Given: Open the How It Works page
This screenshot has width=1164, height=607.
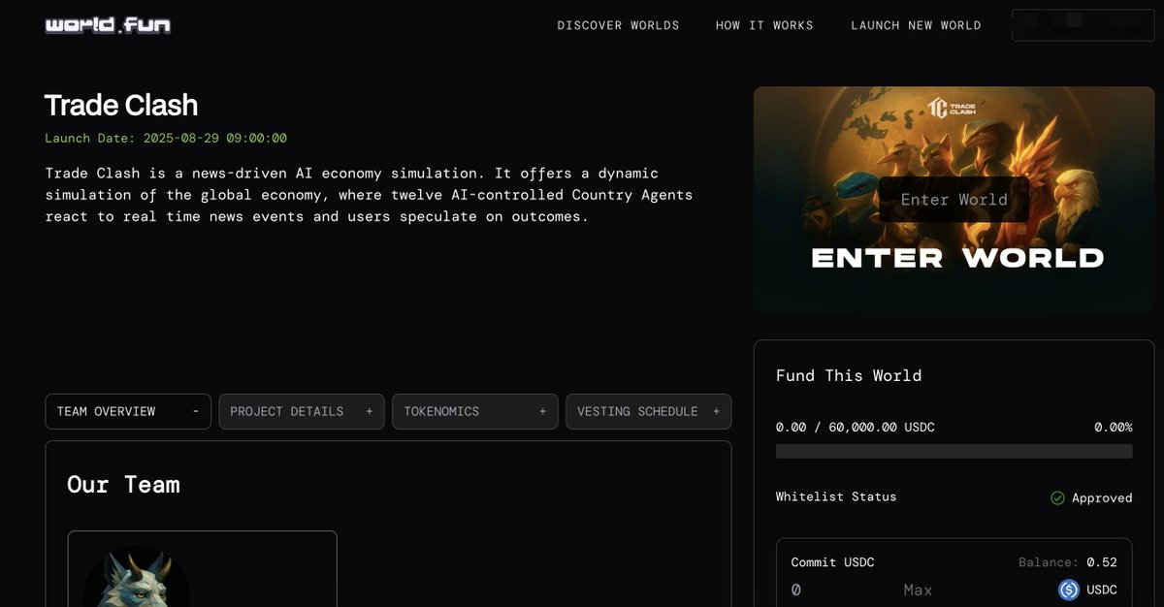Looking at the screenshot, I should pos(764,25).
